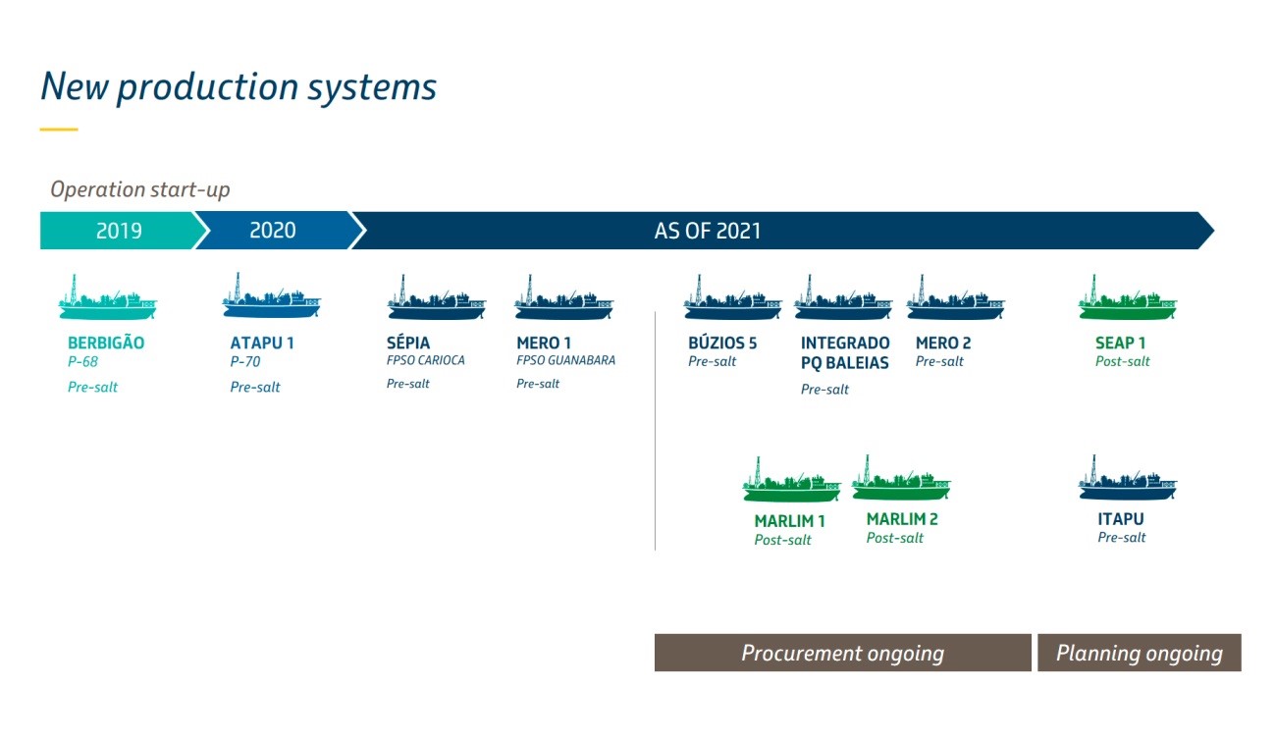Click the SÉPIA label
Viewport: 1275px width, 740px height.
point(408,343)
